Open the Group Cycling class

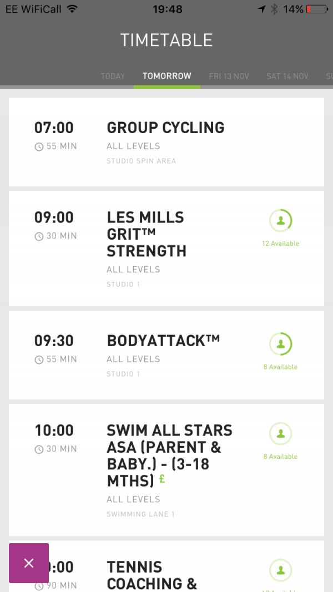point(165,128)
